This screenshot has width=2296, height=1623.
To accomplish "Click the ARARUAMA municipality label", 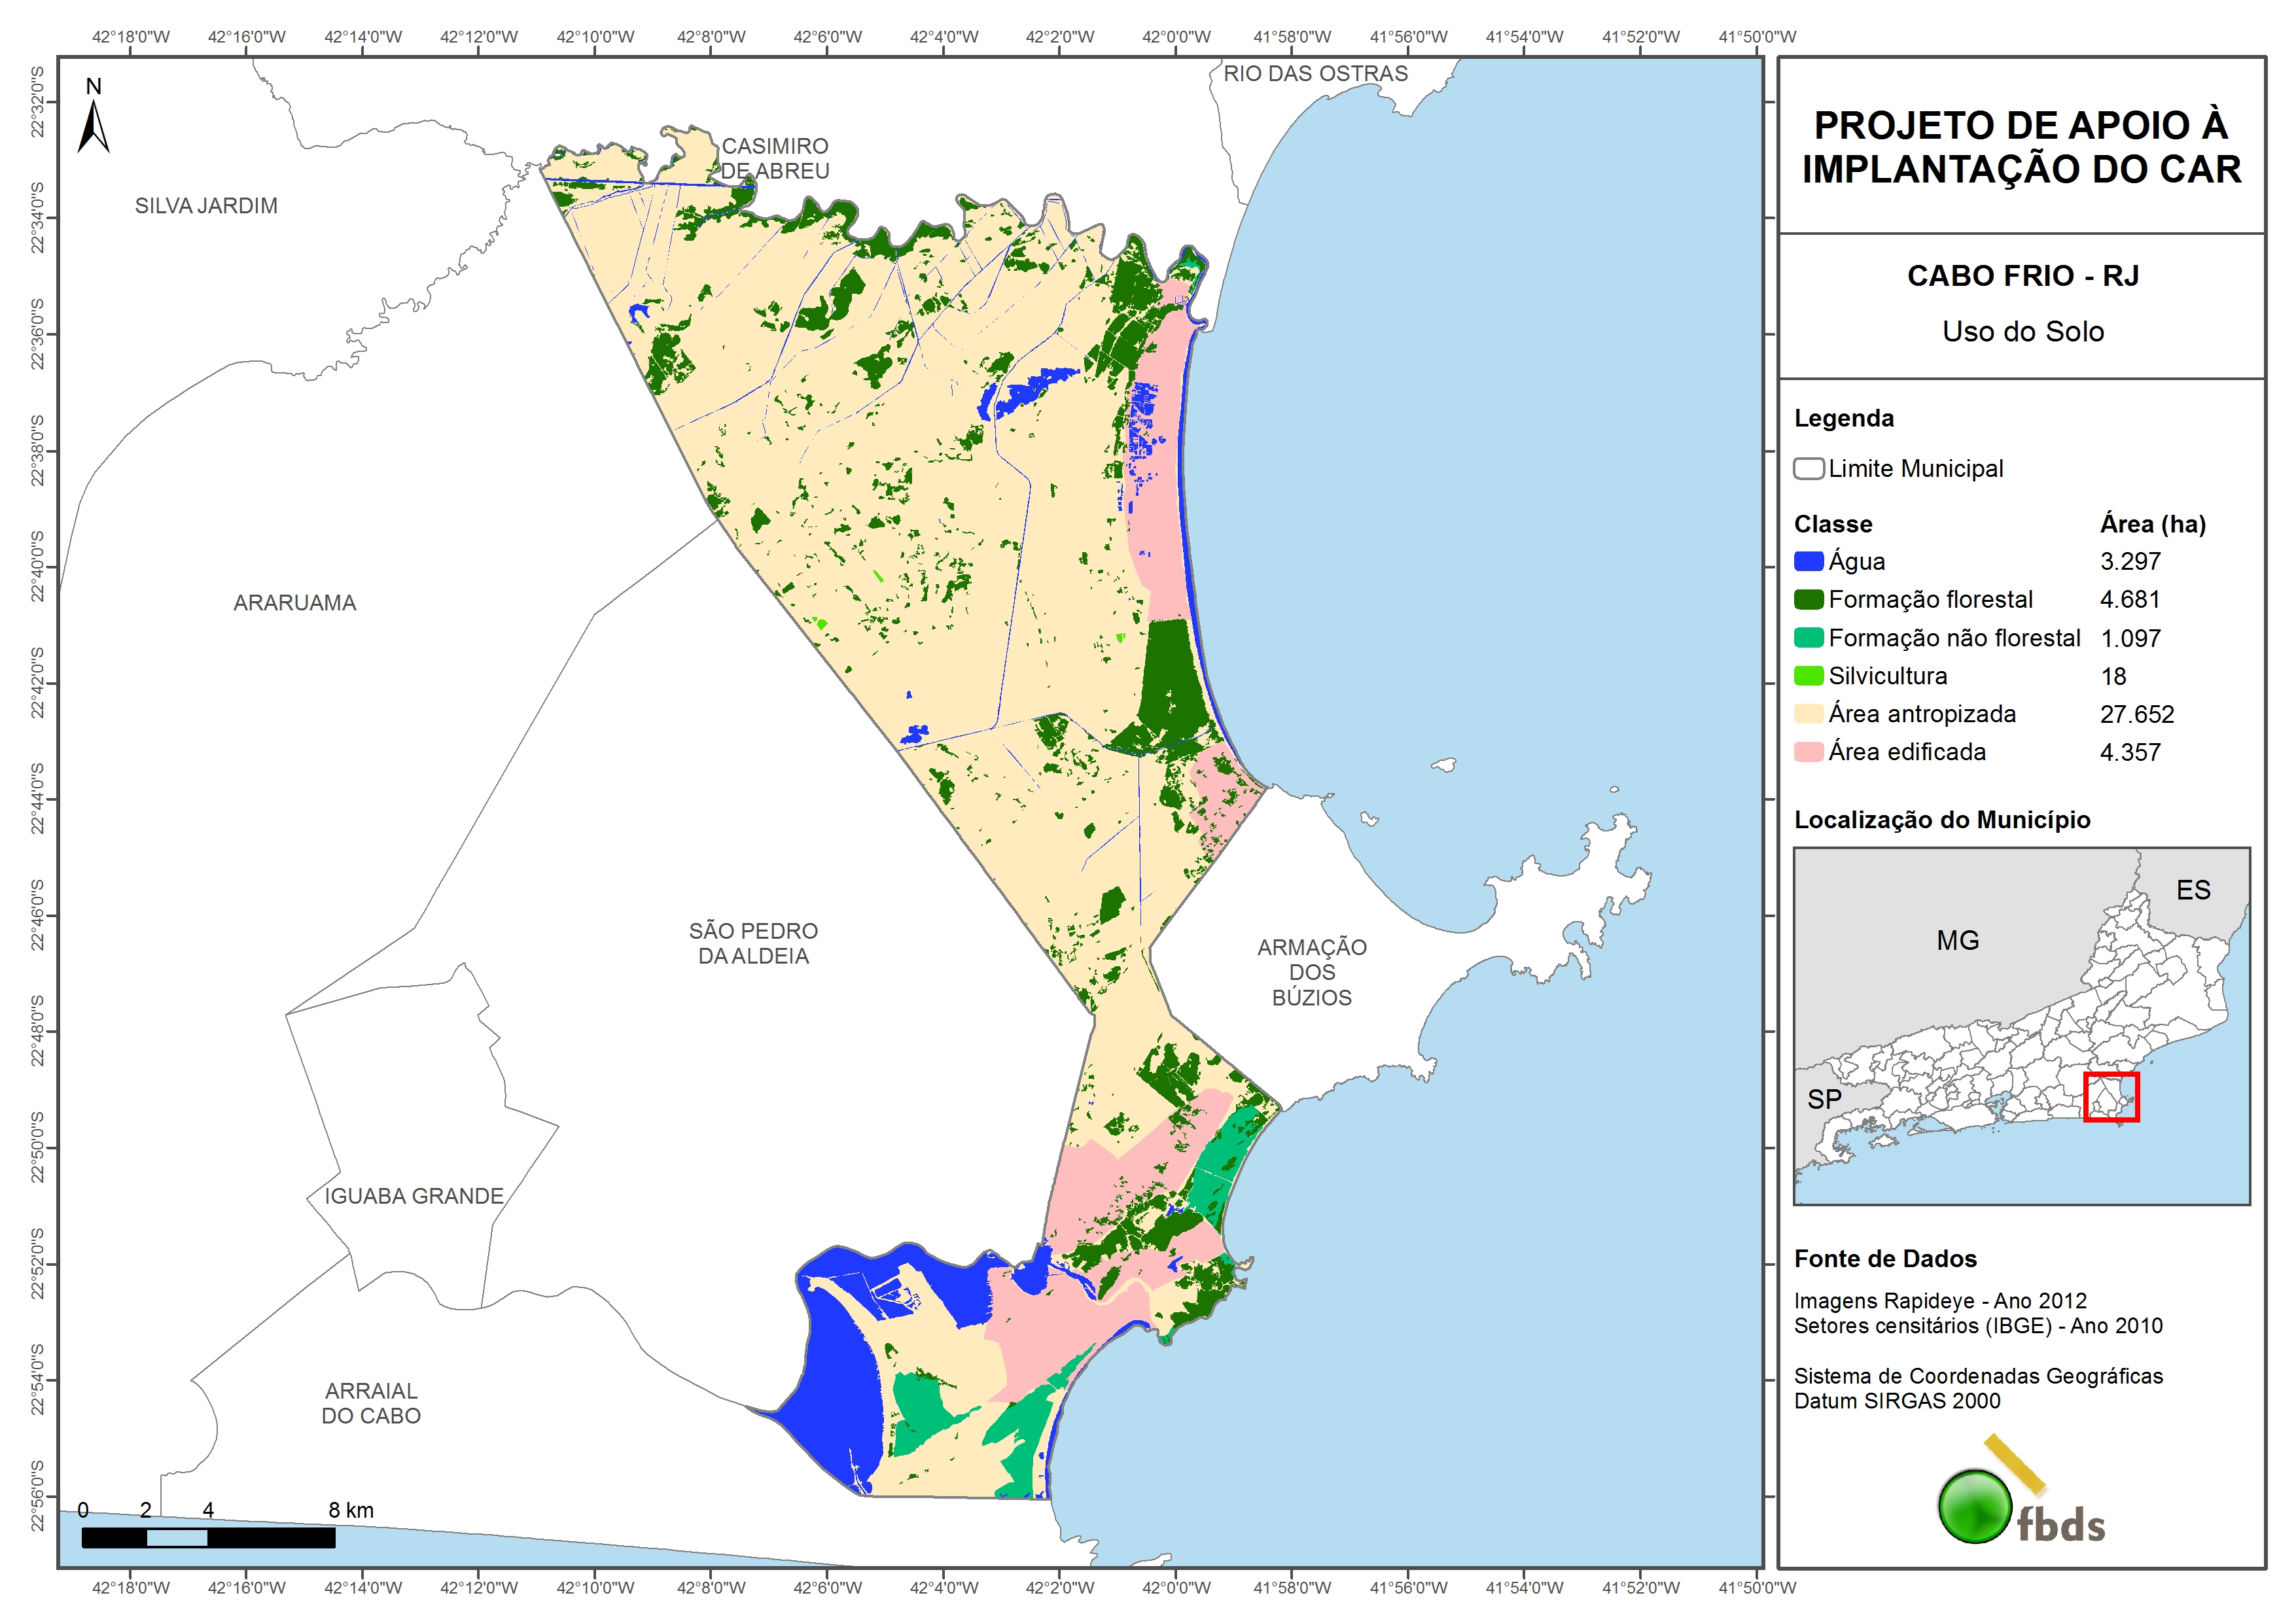I will (x=295, y=603).
